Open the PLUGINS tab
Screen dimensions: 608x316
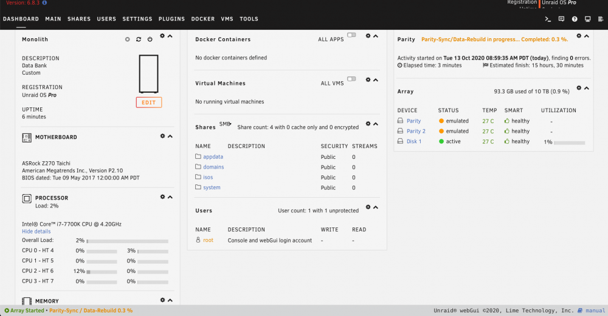click(x=172, y=19)
